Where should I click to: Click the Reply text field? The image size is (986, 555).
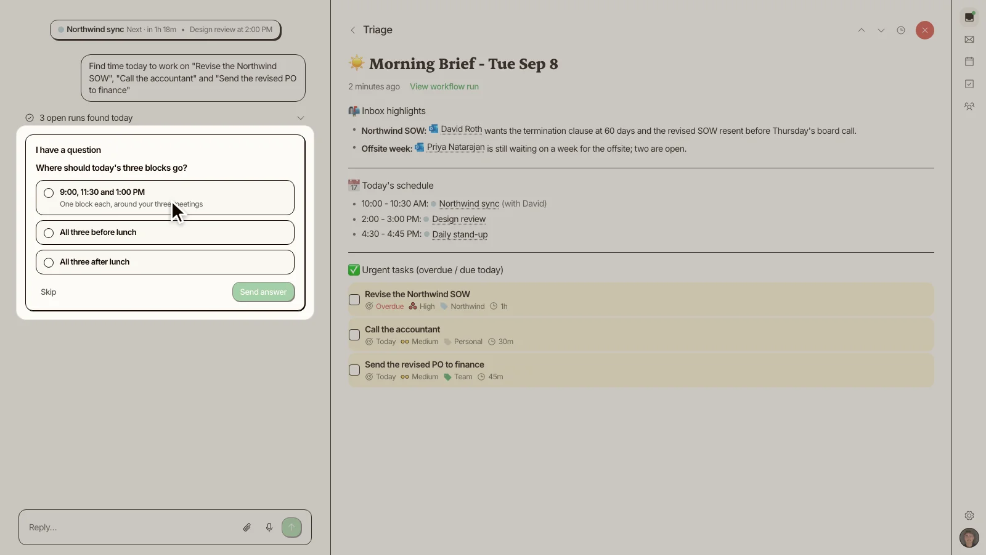129,527
